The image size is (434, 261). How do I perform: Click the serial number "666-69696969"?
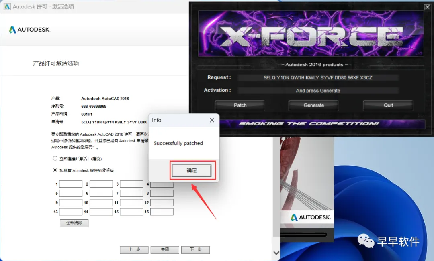[x=94, y=107]
